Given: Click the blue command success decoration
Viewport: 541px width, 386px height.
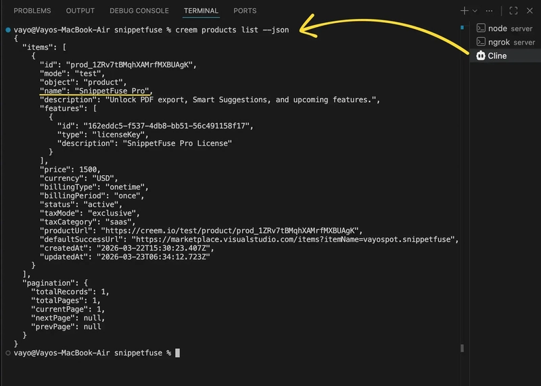Looking at the screenshot, I should [x=8, y=30].
